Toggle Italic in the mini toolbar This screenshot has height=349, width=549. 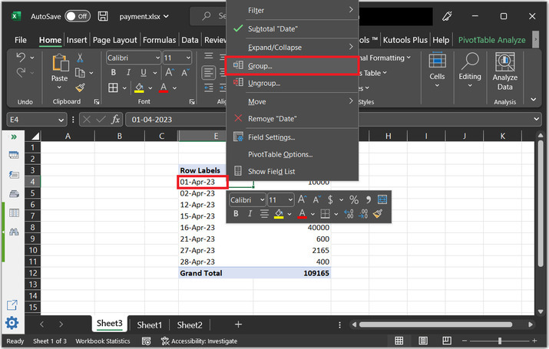250,214
